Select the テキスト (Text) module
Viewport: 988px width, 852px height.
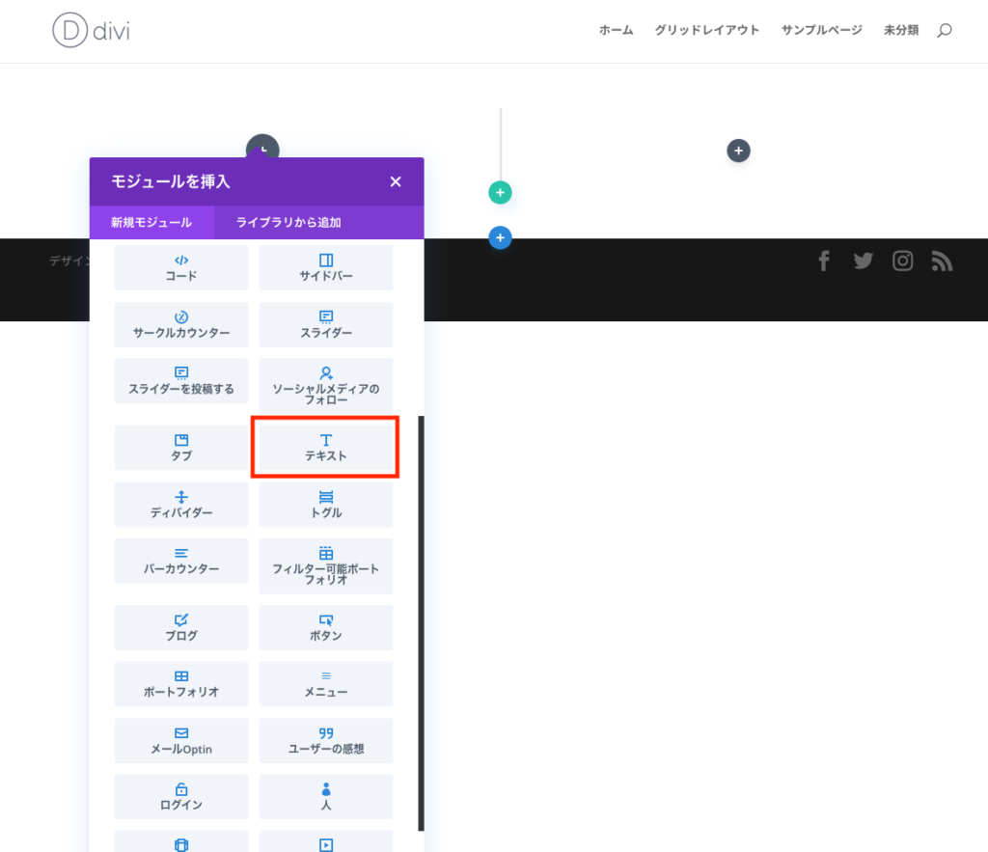[325, 447]
